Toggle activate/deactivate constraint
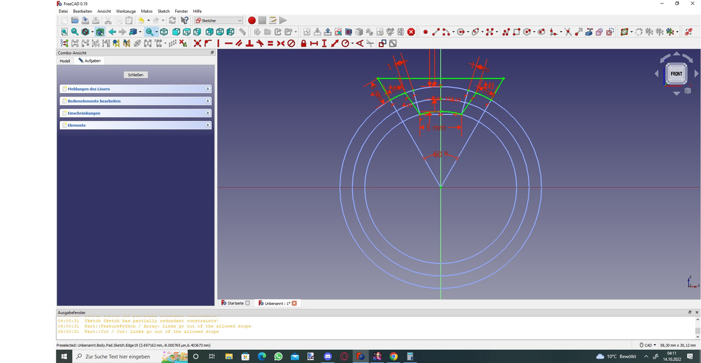 393,43
